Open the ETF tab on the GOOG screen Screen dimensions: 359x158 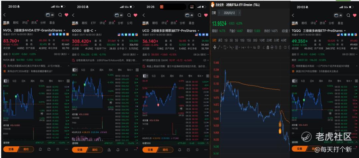tap(93, 23)
